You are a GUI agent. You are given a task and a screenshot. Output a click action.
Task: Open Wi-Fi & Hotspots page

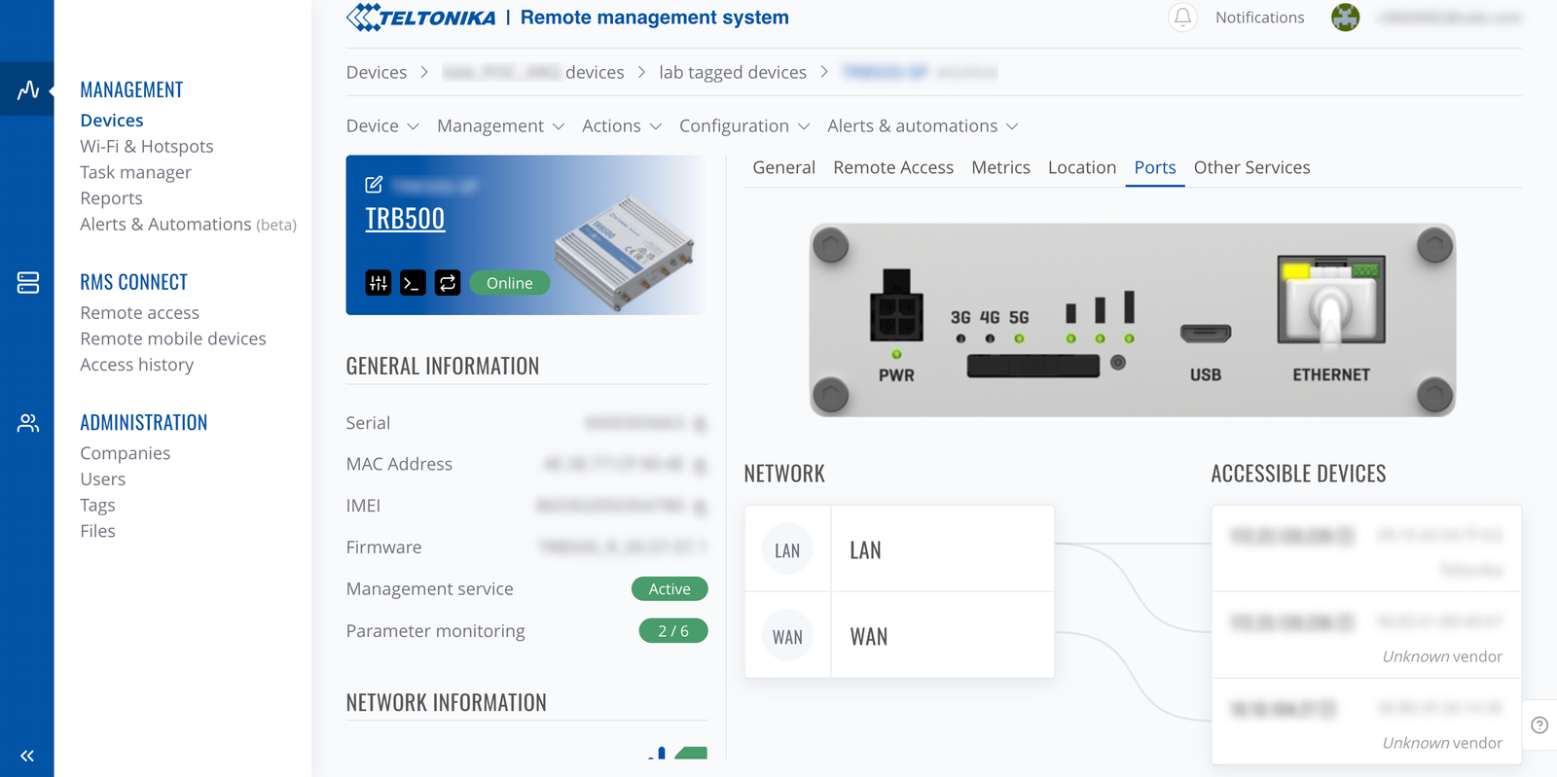coord(147,146)
